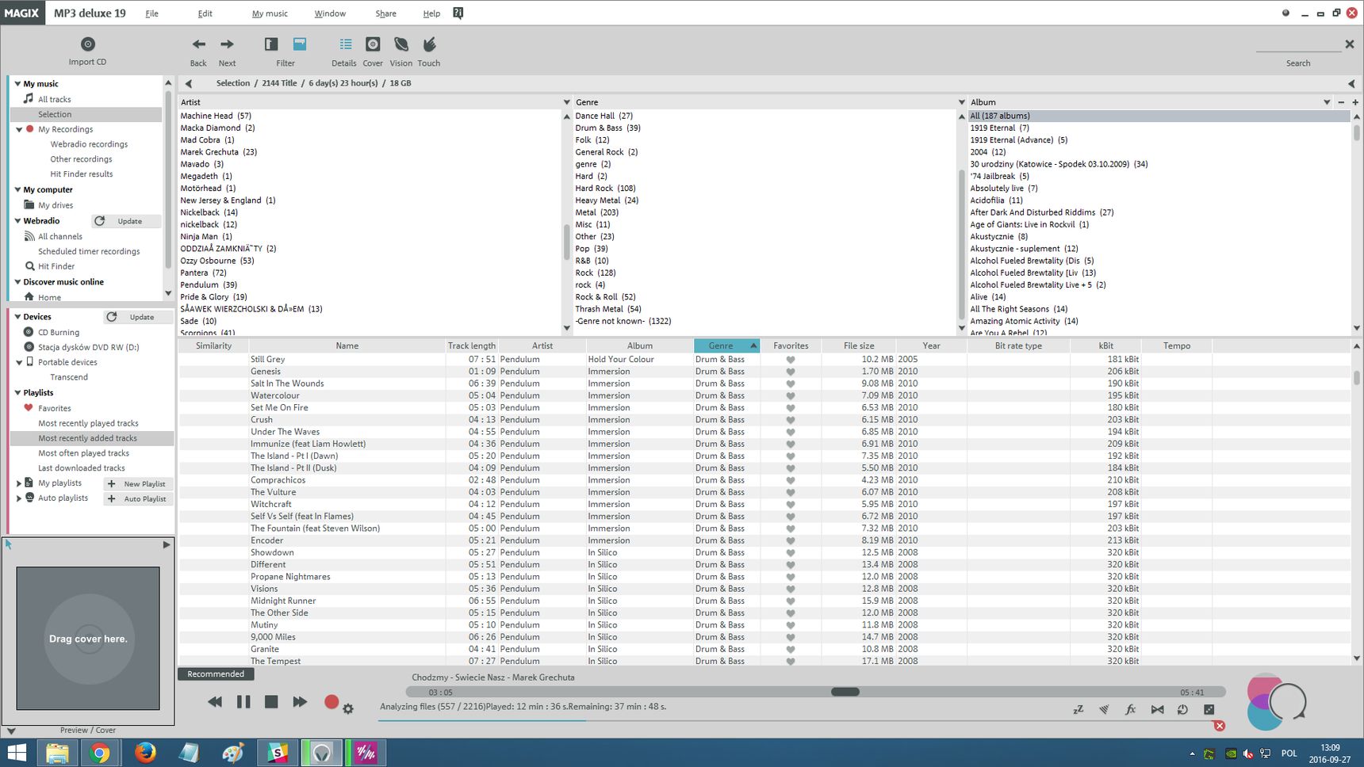
Task: Click the volume knob
Action: click(x=1286, y=701)
